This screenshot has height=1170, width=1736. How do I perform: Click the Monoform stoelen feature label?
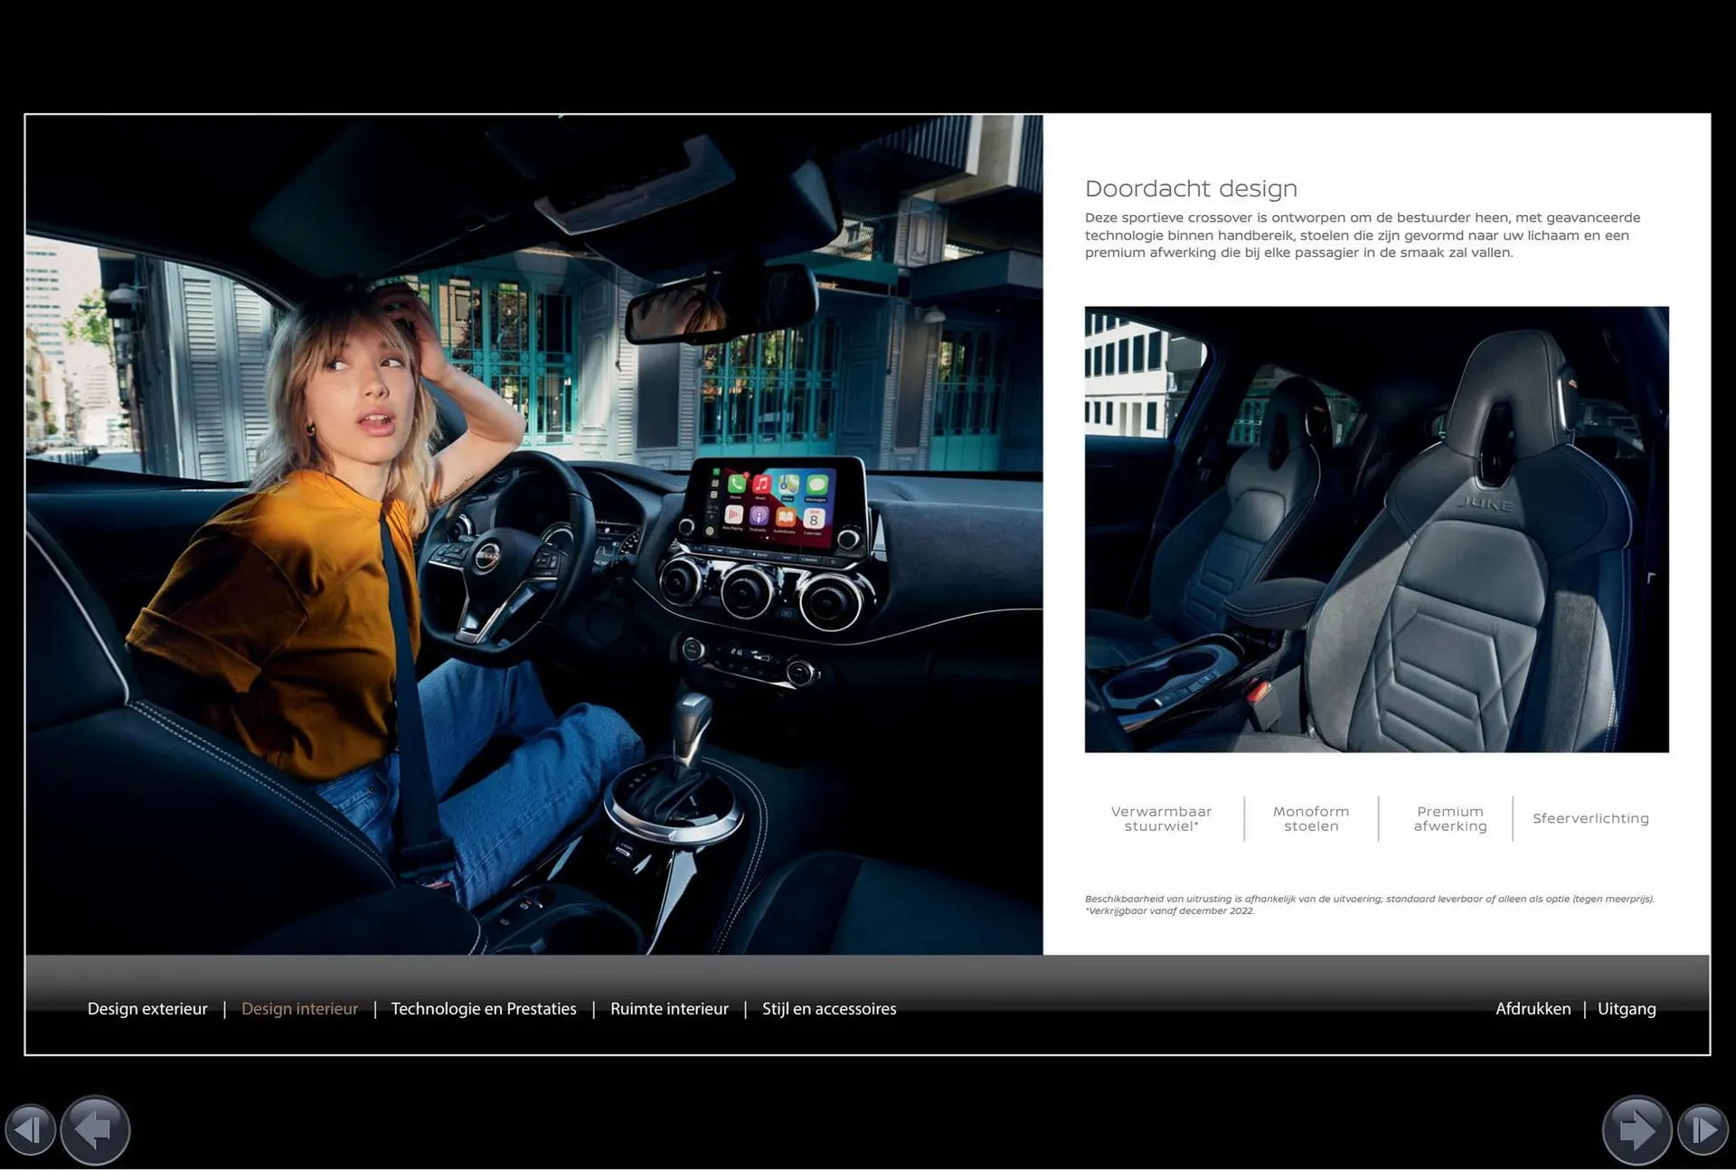(1311, 818)
